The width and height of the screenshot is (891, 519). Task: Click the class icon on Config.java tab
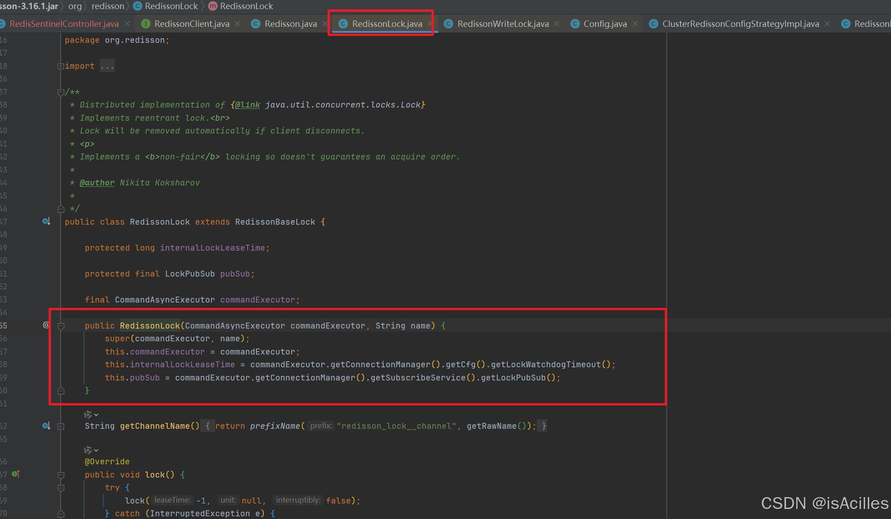click(x=575, y=23)
